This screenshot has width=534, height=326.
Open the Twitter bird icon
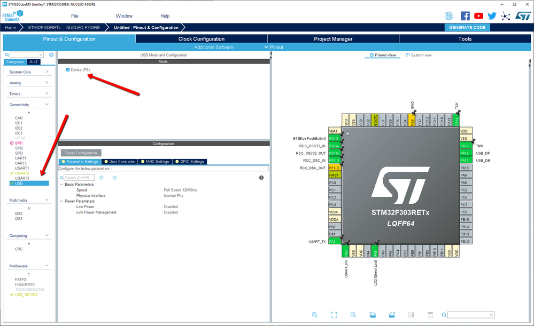[492, 16]
